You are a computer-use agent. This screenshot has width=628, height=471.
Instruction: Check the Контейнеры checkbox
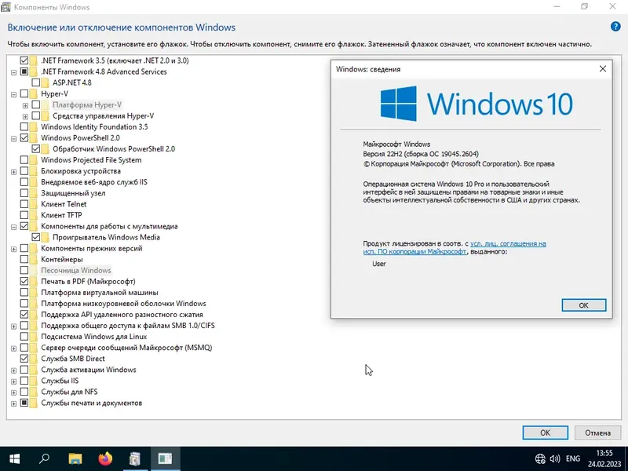24,260
